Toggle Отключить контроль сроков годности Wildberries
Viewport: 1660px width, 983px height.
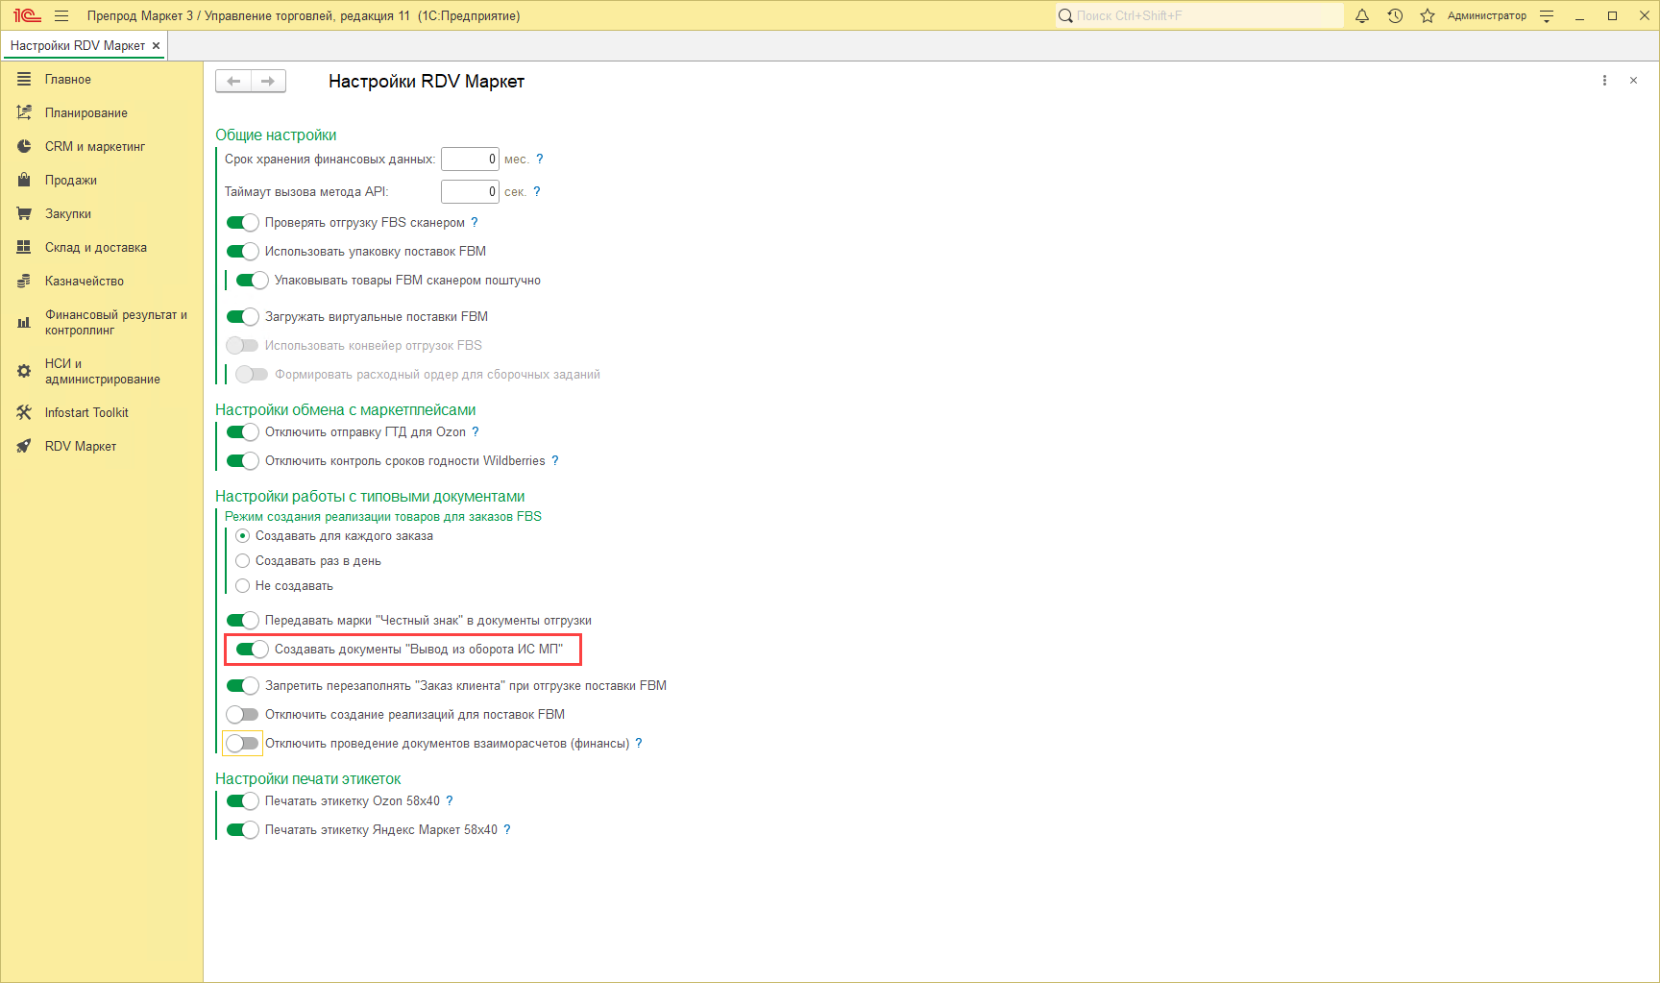point(242,460)
